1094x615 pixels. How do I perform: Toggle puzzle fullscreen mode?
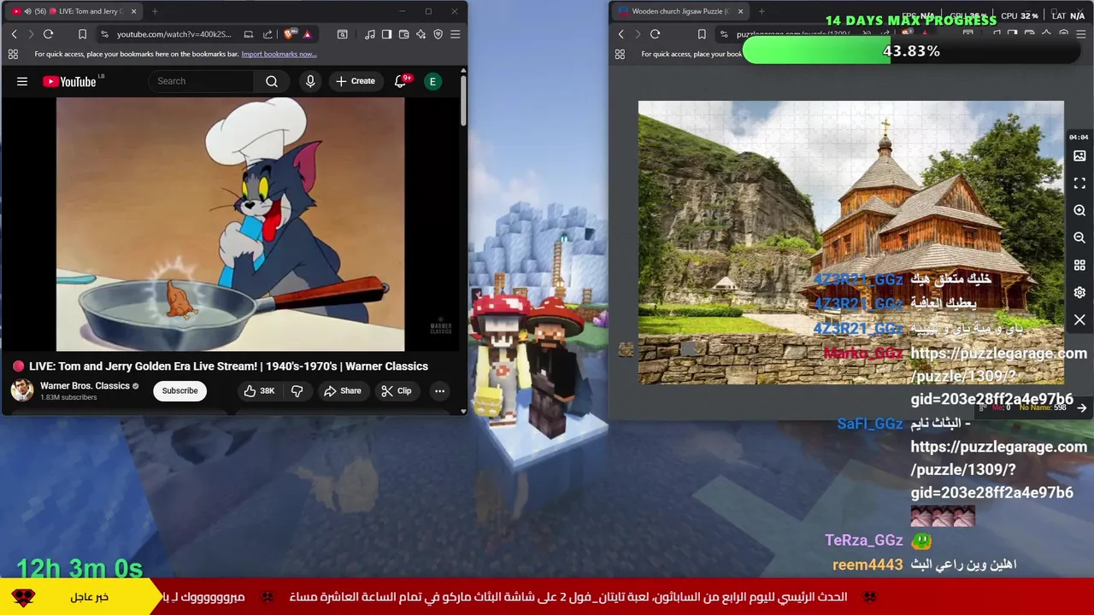pos(1079,184)
